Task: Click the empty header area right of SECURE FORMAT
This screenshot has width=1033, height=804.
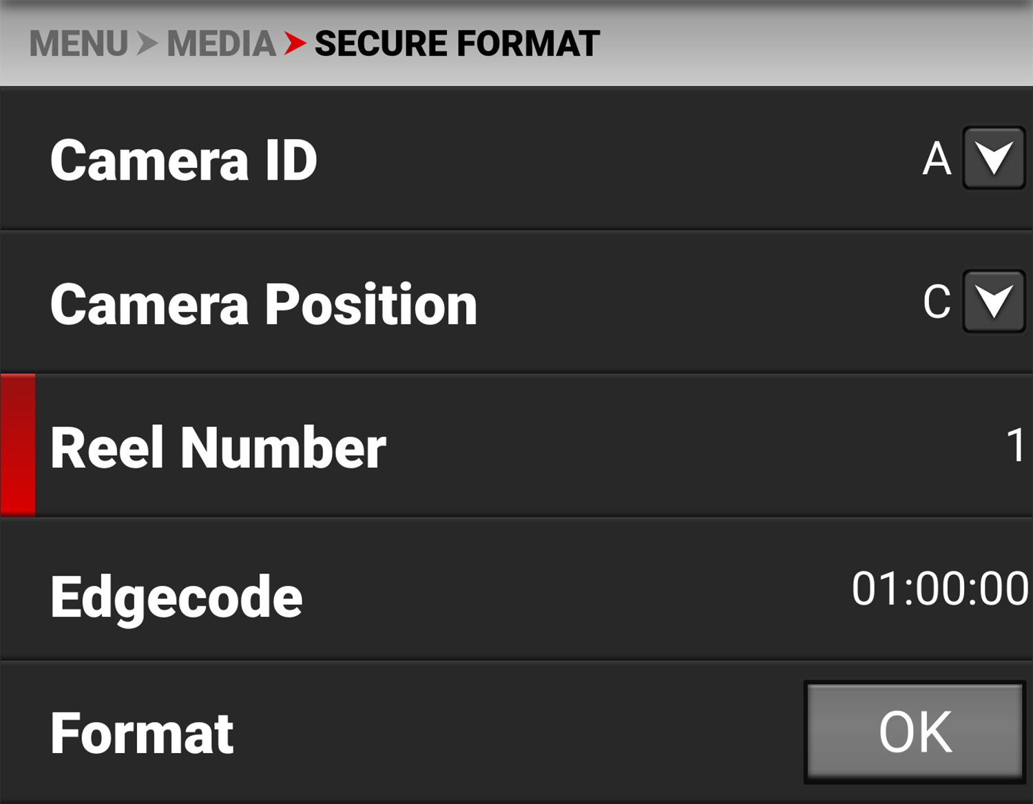Action: 813,44
